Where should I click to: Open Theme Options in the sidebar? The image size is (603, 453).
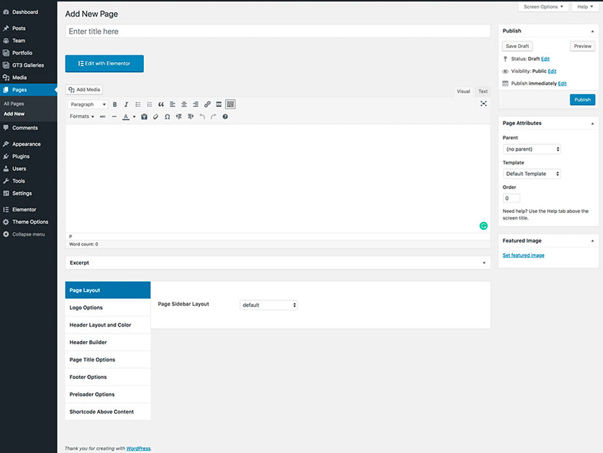click(x=28, y=222)
